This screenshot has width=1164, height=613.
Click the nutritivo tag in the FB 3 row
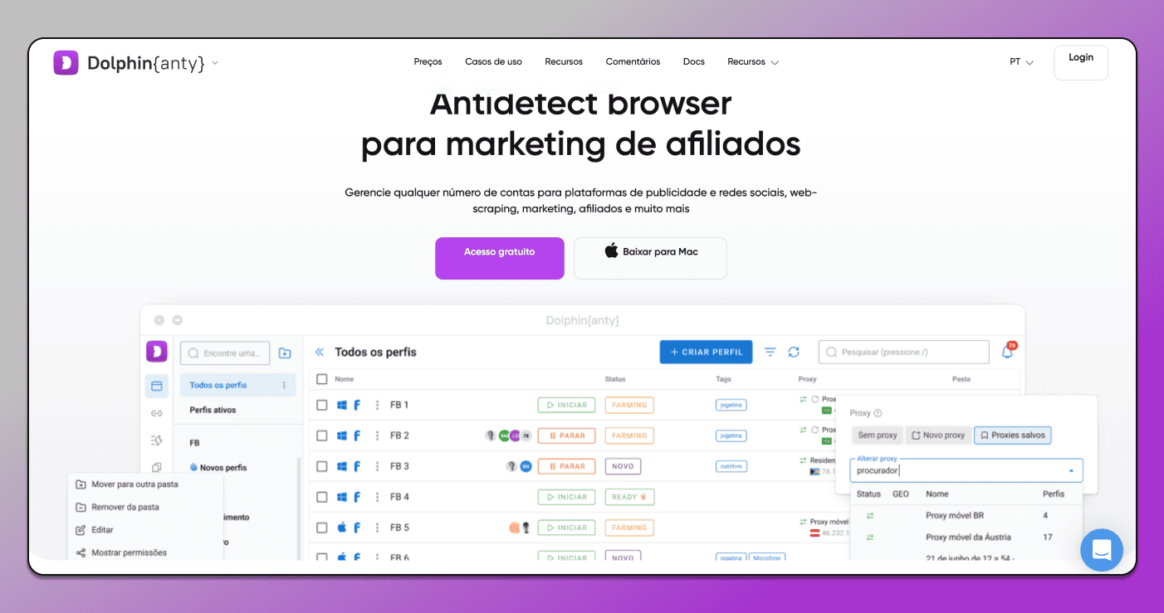click(731, 466)
